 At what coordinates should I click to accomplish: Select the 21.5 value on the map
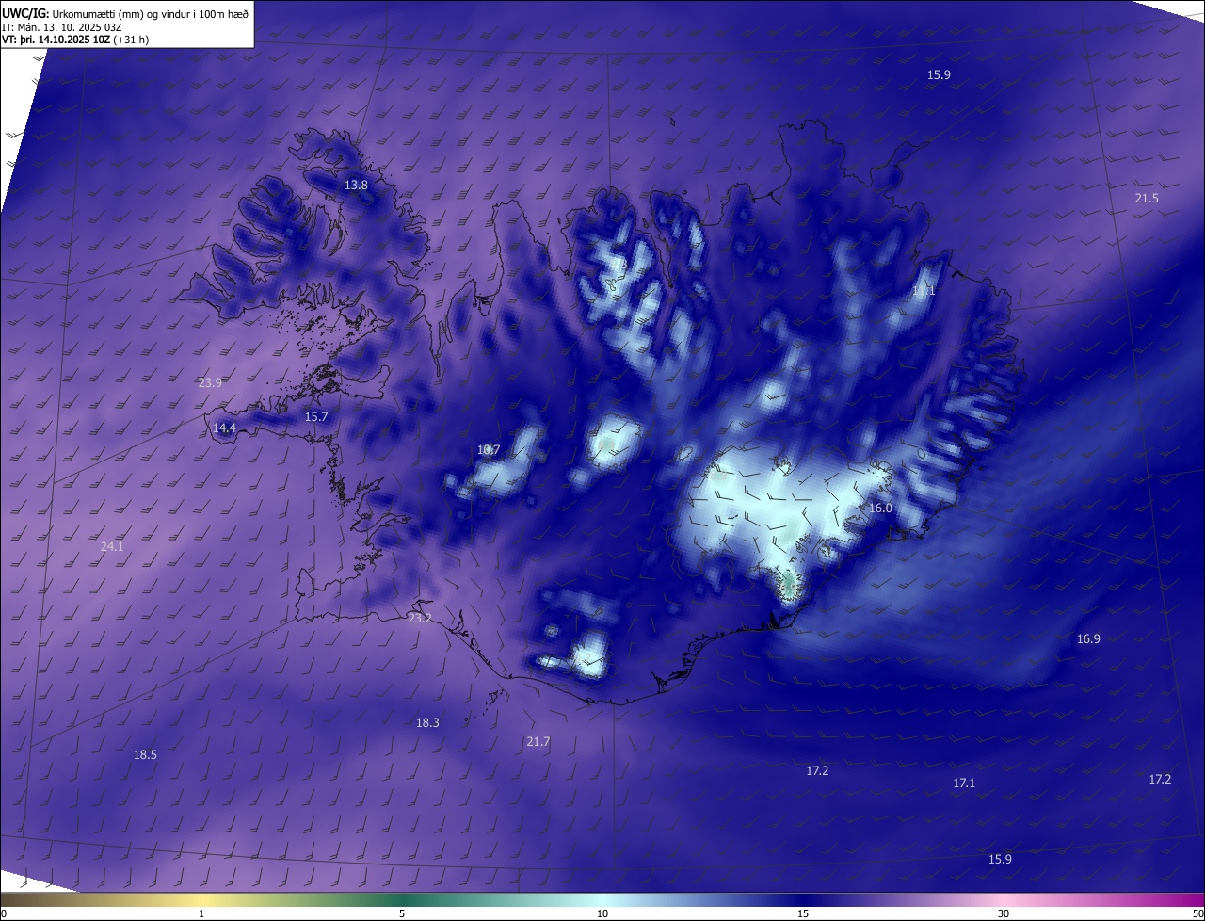coord(1147,198)
